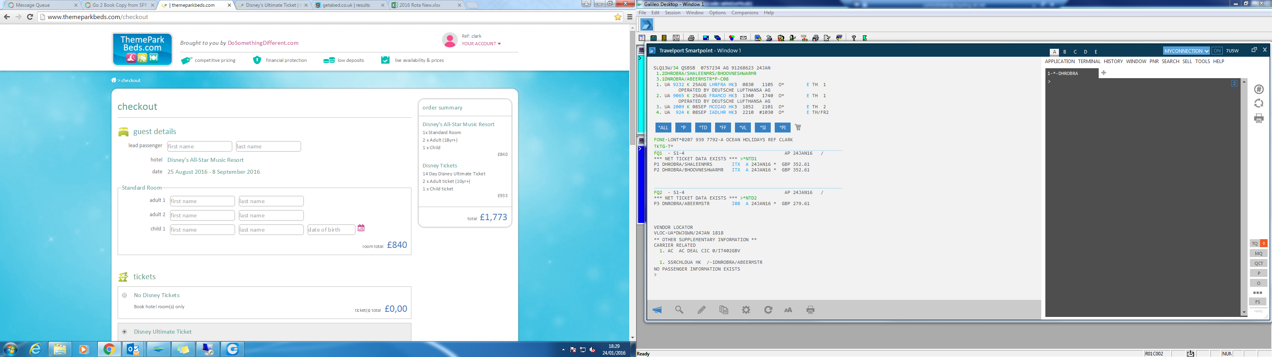The image size is (1272, 357).
Task: Click the adult 1 last name field
Action: [271, 201]
